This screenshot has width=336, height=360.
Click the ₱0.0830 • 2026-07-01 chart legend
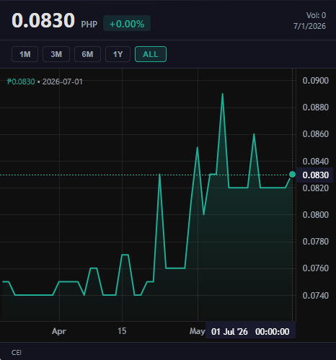click(45, 82)
